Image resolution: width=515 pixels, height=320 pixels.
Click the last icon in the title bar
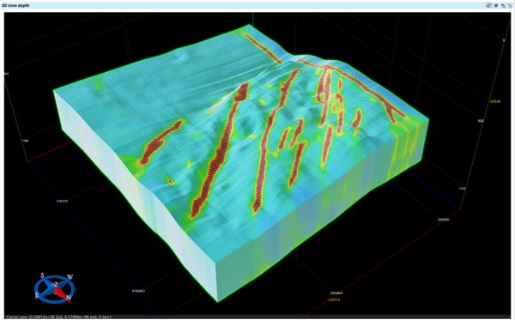510,6
